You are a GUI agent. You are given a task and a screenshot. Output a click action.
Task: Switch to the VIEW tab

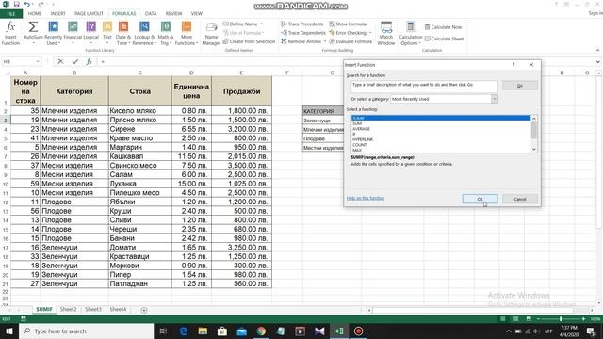coord(197,14)
